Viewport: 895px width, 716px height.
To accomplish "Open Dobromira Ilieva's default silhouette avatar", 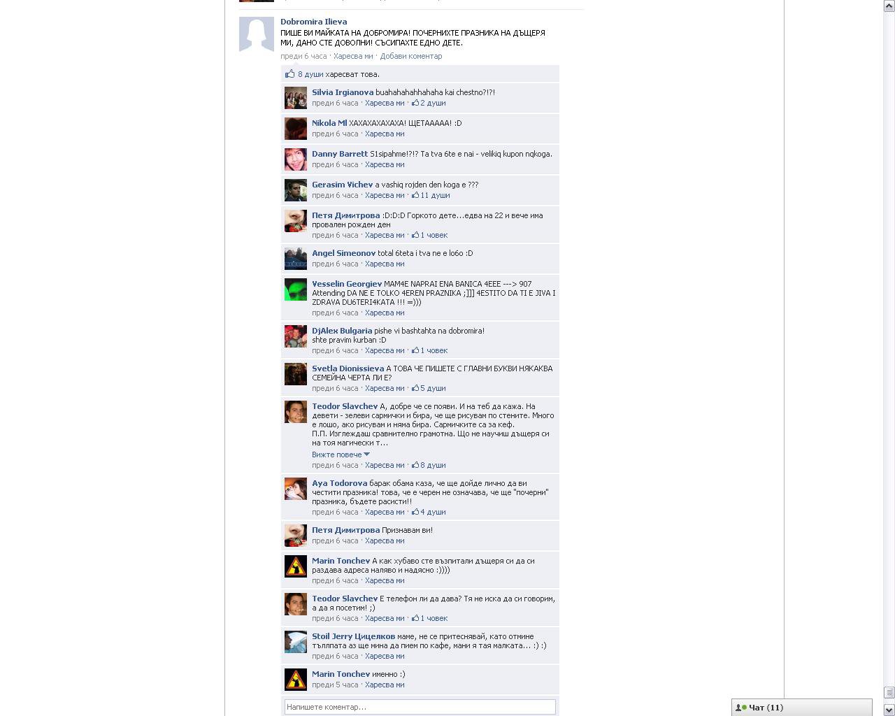I will pyautogui.click(x=257, y=34).
